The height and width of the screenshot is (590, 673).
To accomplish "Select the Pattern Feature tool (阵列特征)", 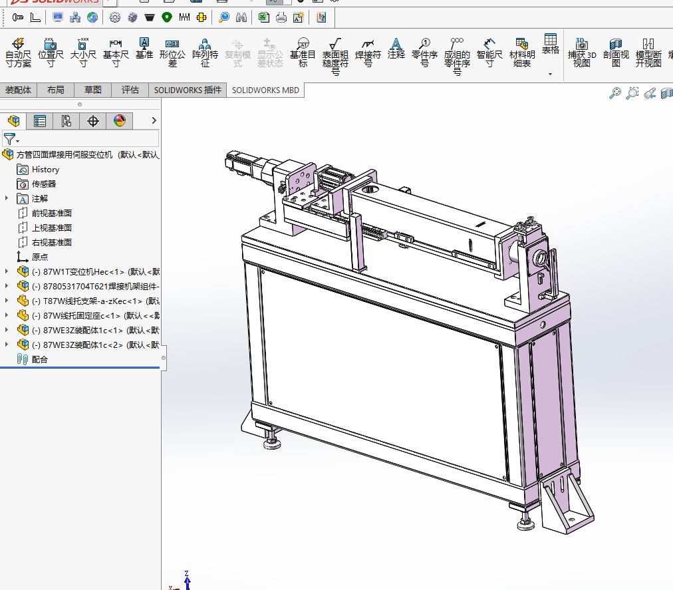I will click(x=205, y=53).
